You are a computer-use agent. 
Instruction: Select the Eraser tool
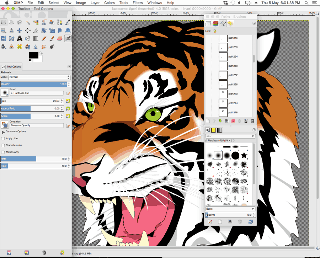(x=60, y=38)
